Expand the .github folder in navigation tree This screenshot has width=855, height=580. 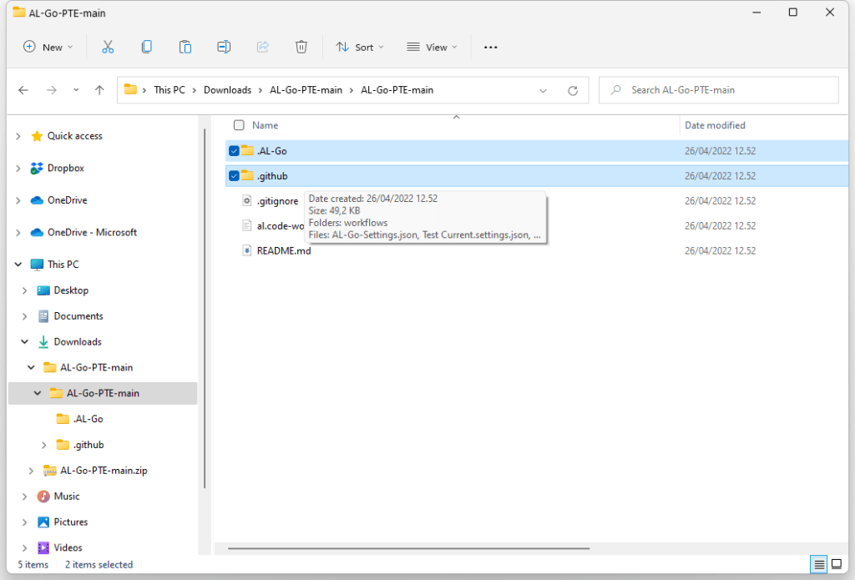[43, 445]
